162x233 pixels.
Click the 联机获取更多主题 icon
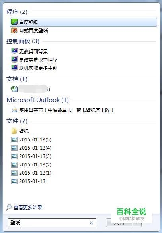(14, 68)
